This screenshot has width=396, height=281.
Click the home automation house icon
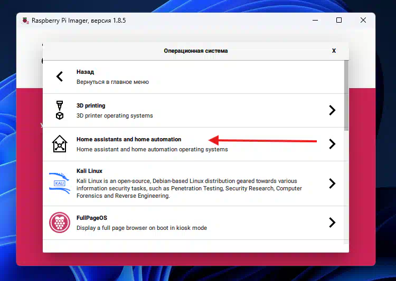tap(60, 144)
